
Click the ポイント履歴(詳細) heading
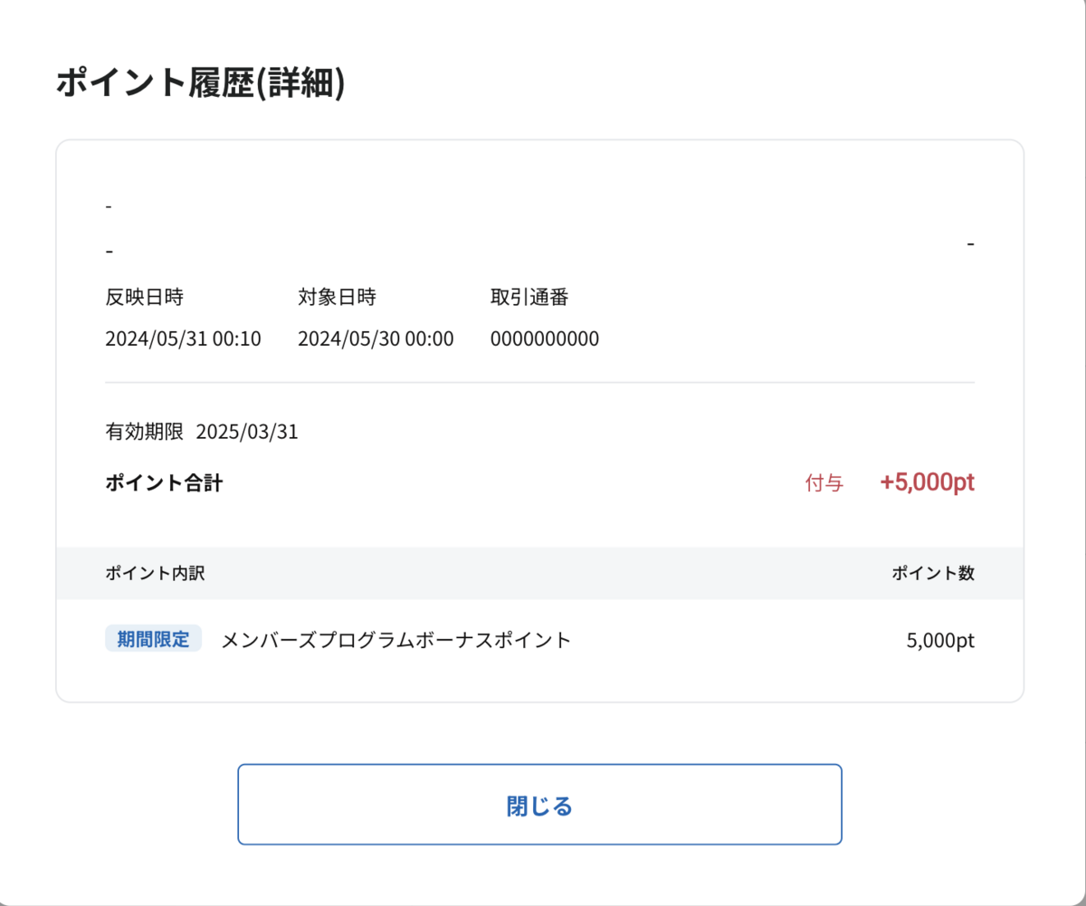200,82
